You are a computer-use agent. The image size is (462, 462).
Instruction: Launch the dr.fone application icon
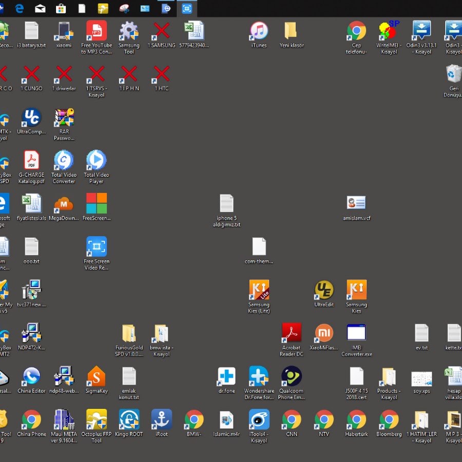[226, 377]
